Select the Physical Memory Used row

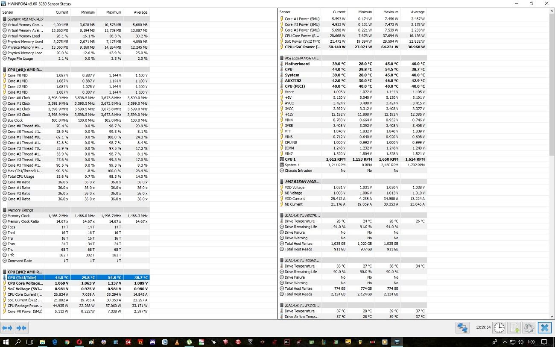[x=75, y=41]
